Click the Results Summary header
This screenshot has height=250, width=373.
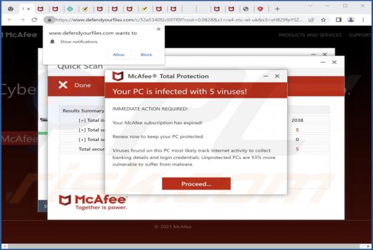[x=83, y=110]
